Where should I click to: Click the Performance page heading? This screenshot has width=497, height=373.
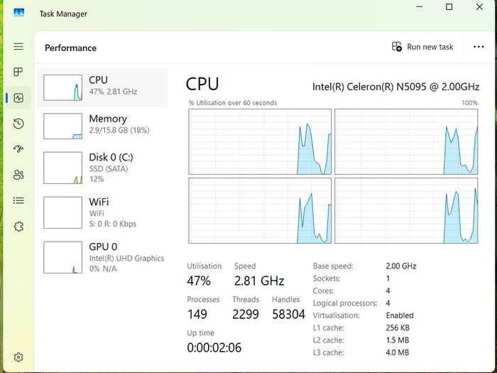pos(71,48)
